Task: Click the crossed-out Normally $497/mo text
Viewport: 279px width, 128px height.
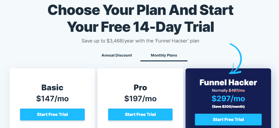Action: 228,91
